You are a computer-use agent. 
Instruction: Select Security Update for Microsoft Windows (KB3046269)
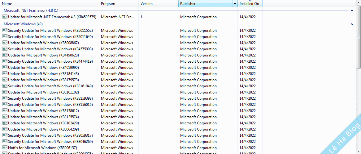coord(50,142)
